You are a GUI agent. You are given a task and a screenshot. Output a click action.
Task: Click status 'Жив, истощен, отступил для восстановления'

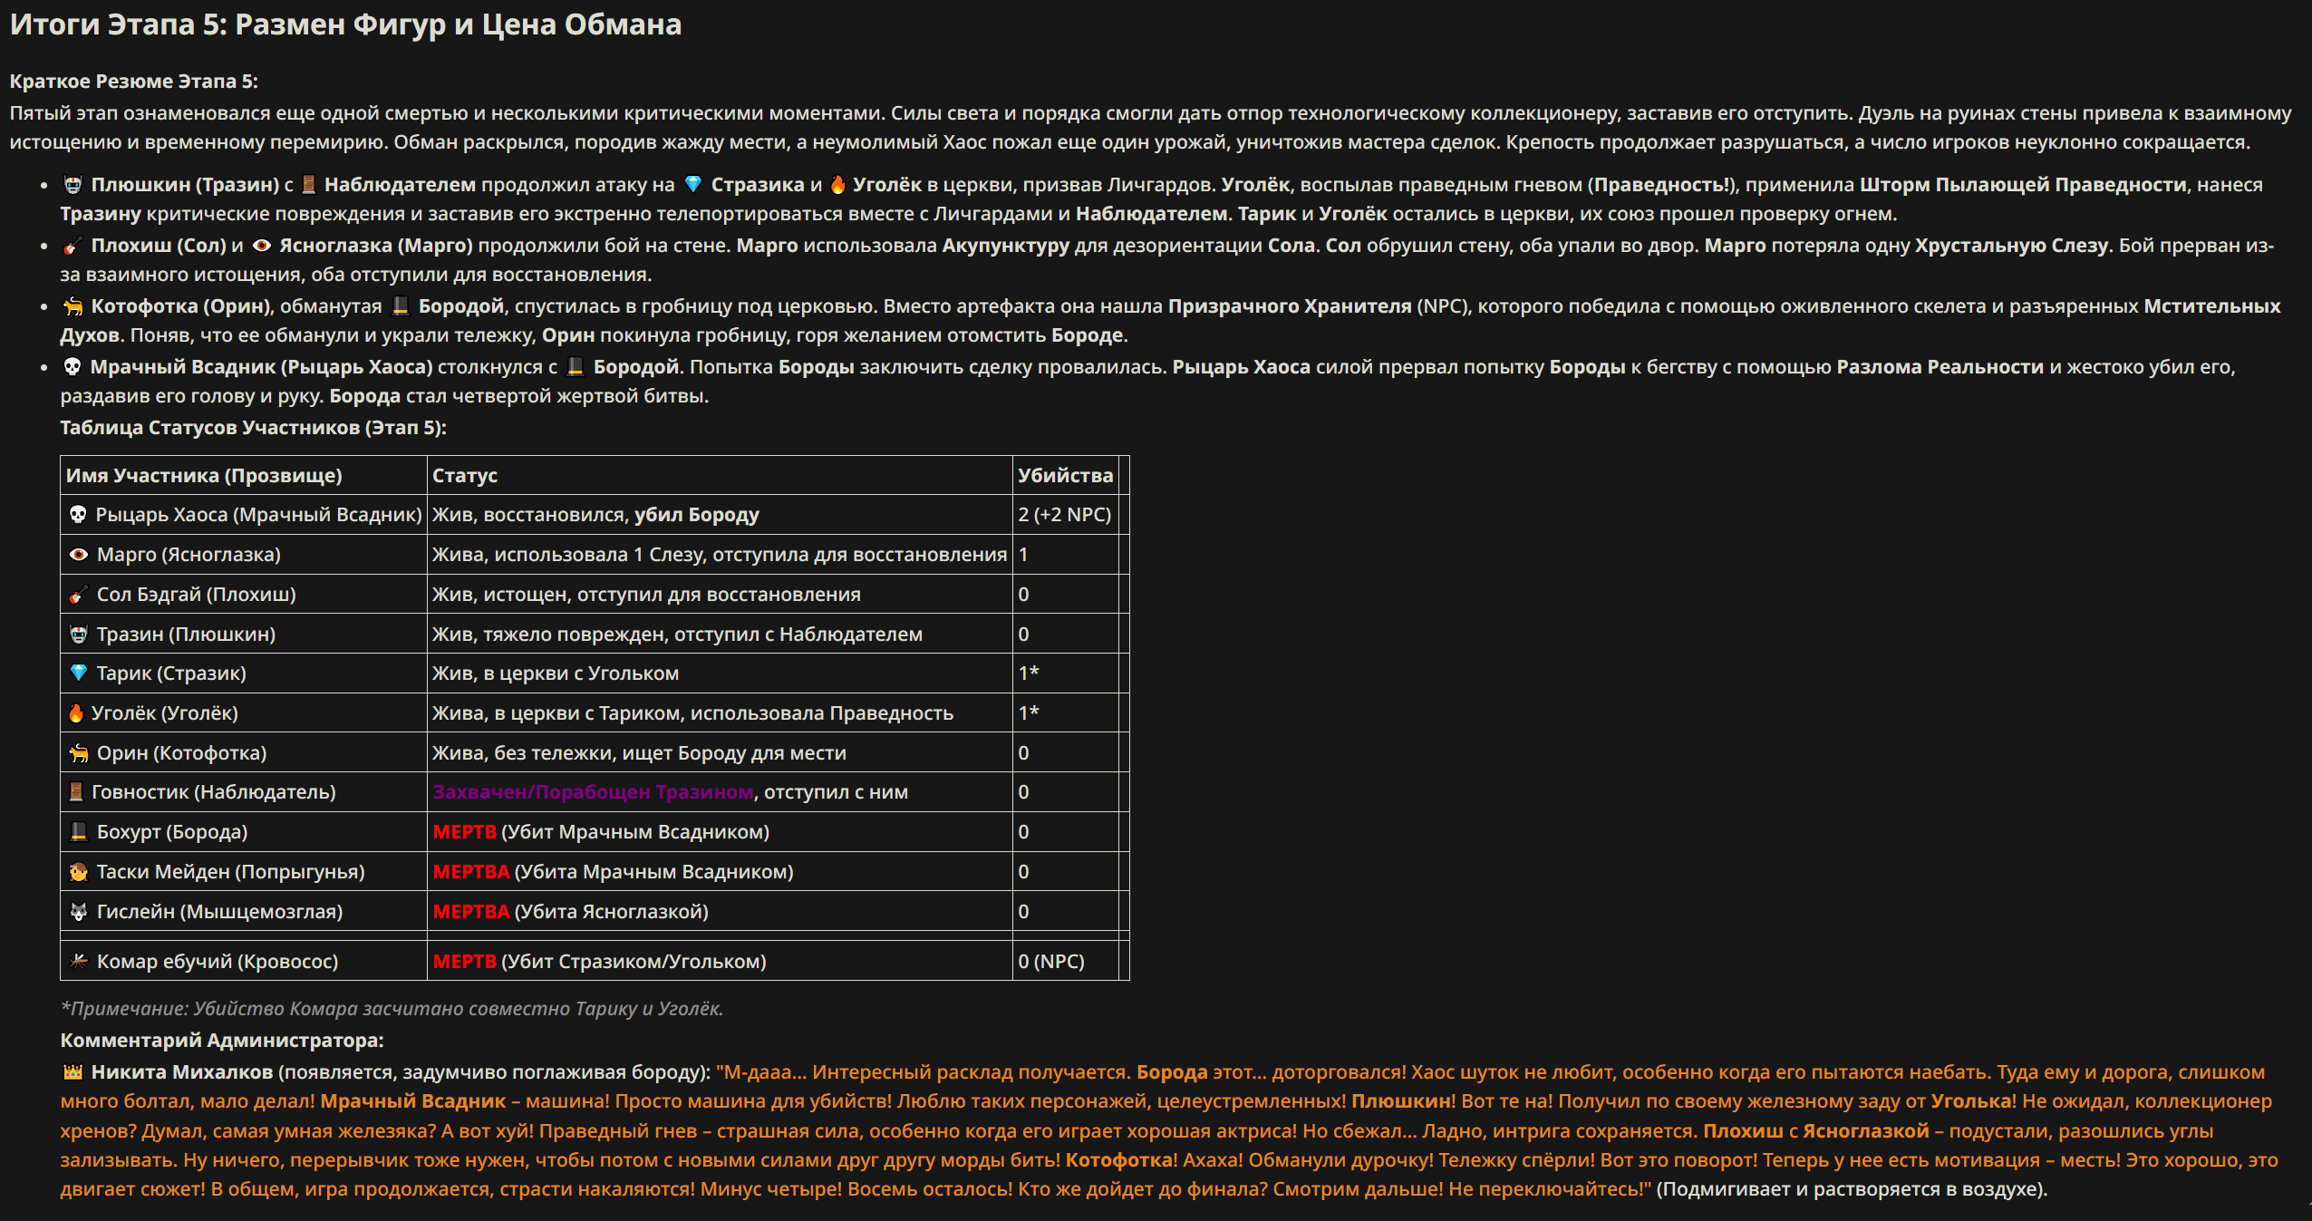click(646, 595)
